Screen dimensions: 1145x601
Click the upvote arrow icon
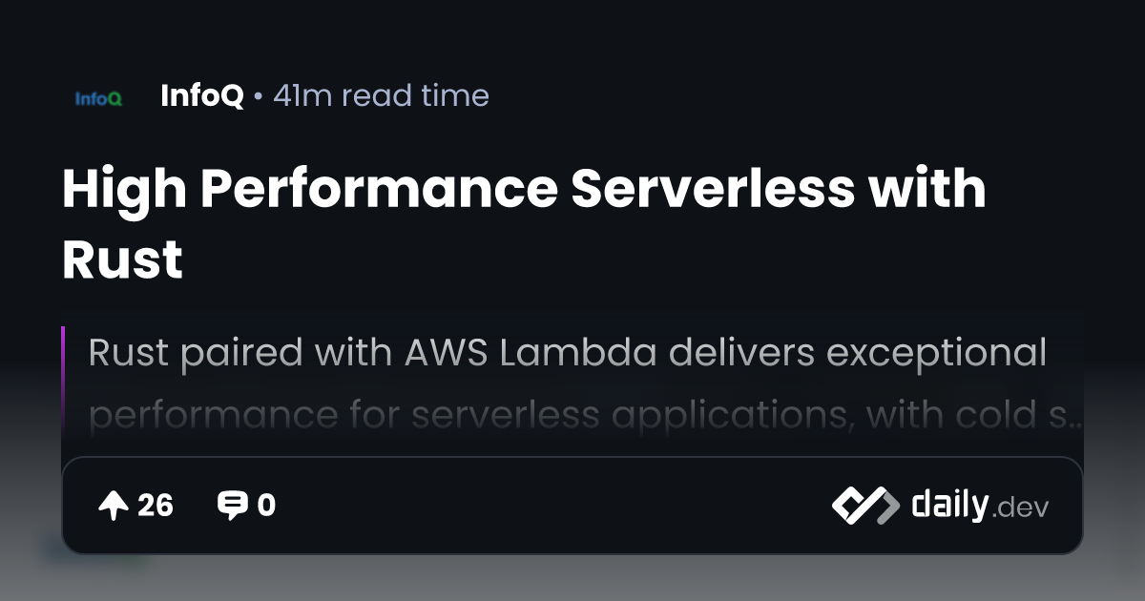tap(114, 506)
